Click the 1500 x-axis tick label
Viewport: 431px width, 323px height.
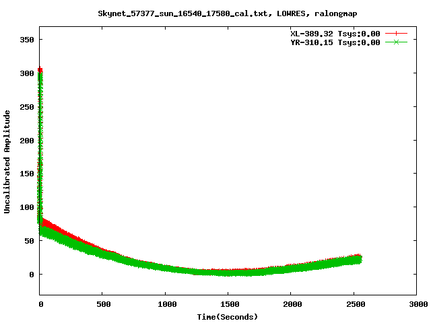coord(230,304)
